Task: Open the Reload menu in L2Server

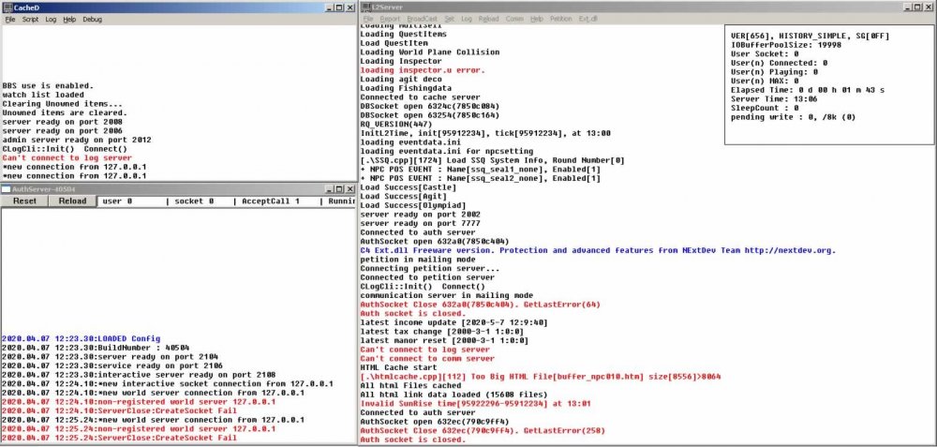Action: pos(488,19)
